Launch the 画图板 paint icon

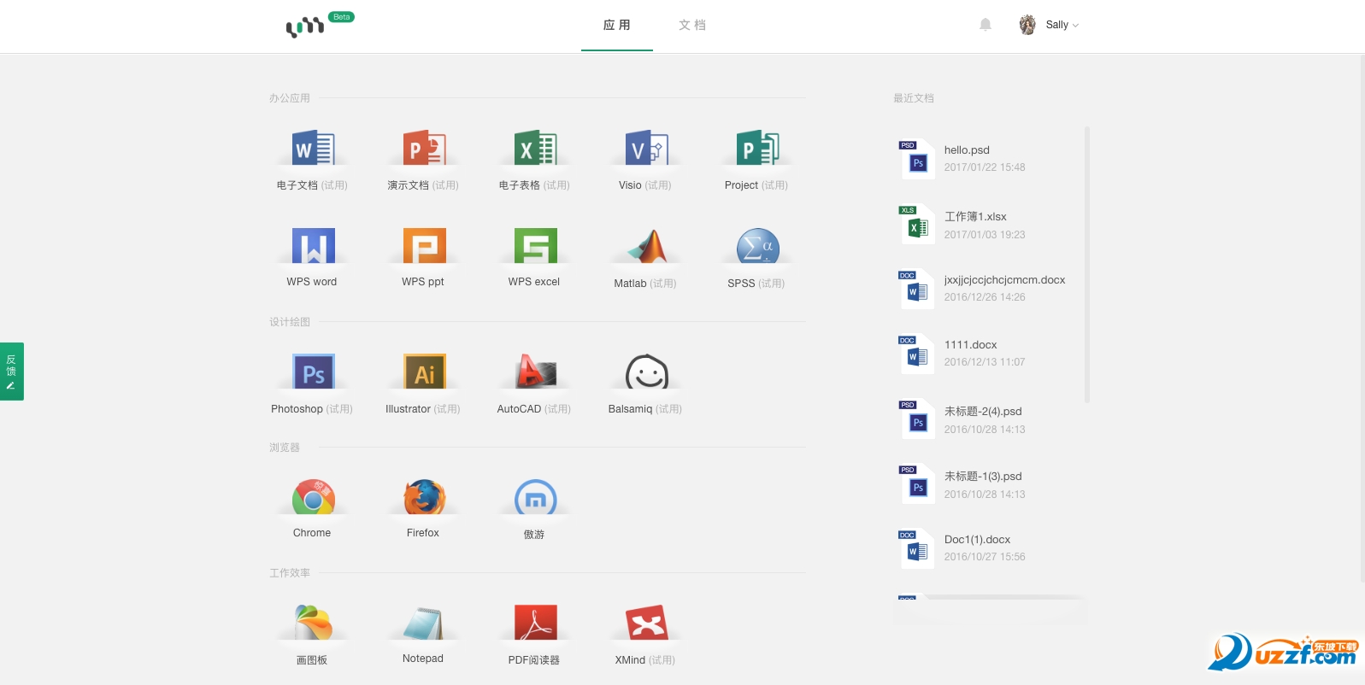click(313, 623)
